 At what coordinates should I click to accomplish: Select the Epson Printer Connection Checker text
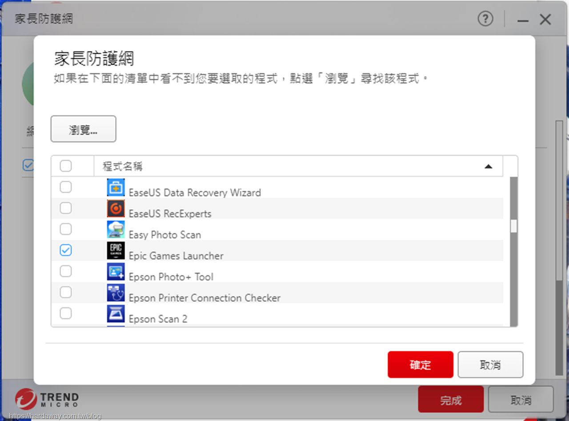coord(204,298)
